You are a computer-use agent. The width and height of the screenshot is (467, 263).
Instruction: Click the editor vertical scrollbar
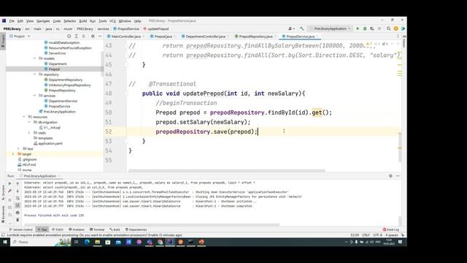(x=400, y=148)
